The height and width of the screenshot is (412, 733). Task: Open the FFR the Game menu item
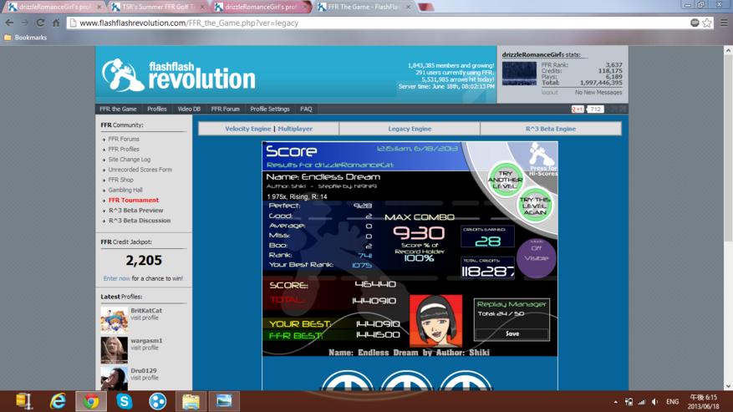point(118,109)
